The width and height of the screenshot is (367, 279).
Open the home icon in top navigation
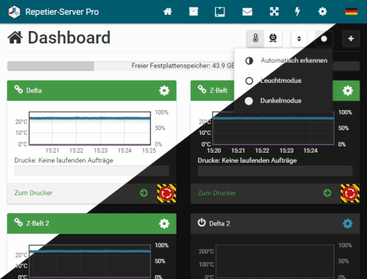point(167,12)
